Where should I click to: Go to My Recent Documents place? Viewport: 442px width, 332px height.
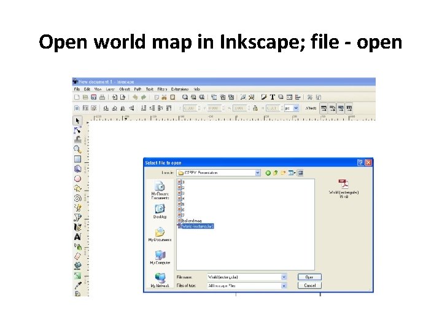tap(160, 190)
